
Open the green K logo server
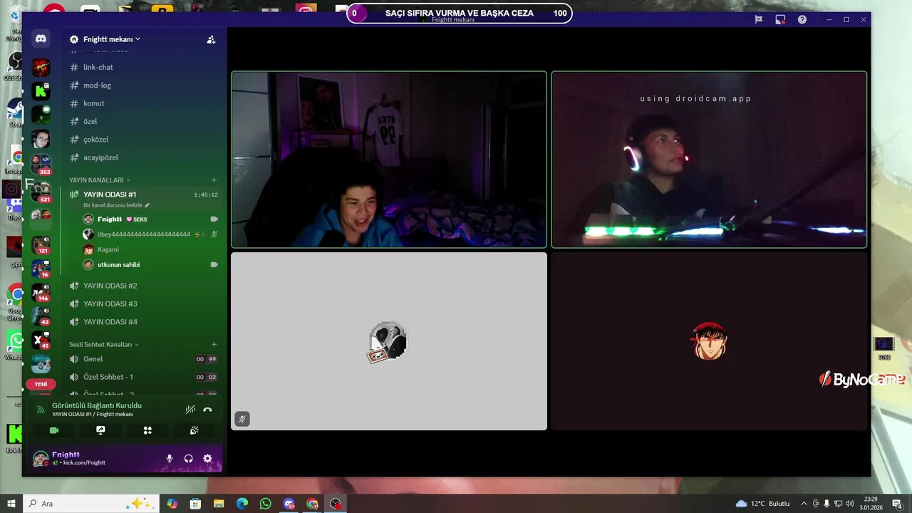41,91
